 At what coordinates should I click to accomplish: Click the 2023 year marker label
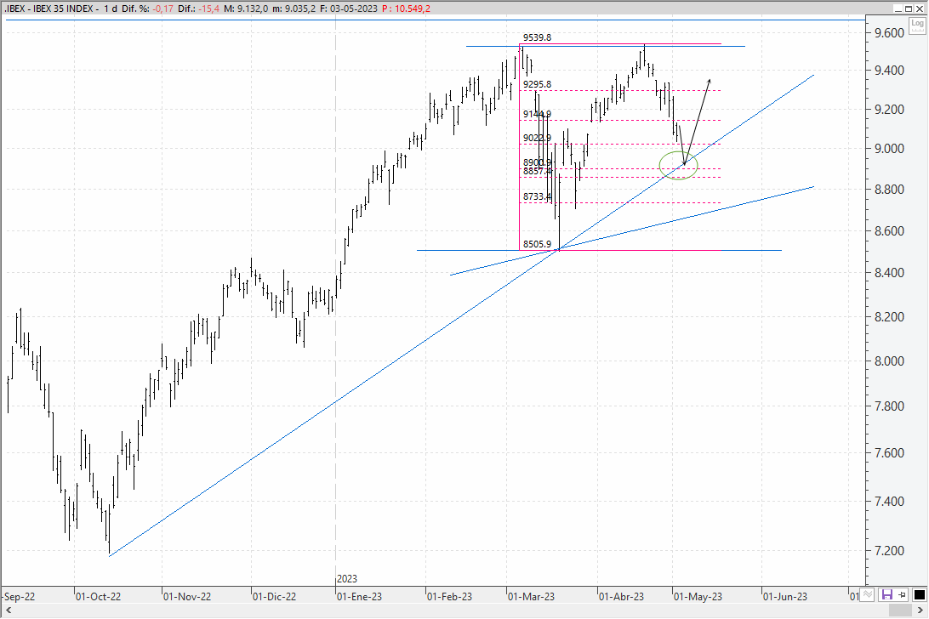coord(347,579)
